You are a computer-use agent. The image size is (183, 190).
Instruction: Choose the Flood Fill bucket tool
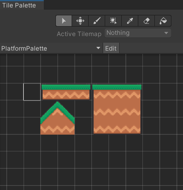click(x=163, y=21)
